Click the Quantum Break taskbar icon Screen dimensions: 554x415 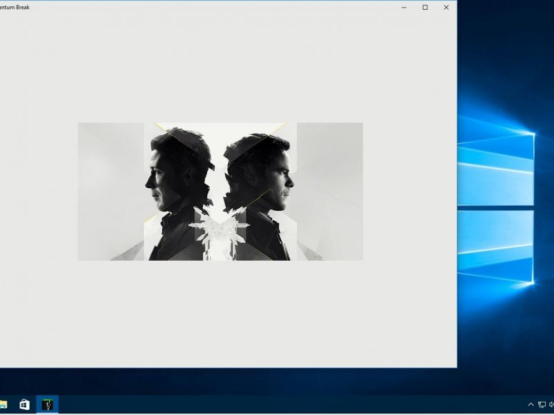tap(47, 405)
